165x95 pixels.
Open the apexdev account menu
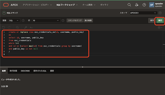[x=156, y=5]
